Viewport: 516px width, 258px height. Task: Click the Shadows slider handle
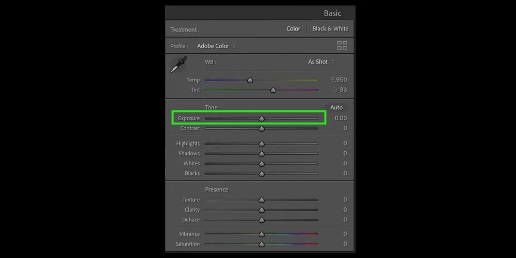tap(262, 154)
